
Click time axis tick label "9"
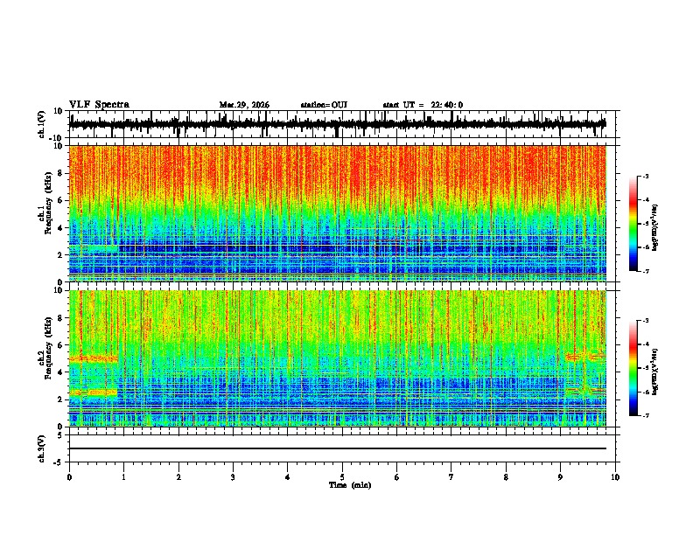560,477
